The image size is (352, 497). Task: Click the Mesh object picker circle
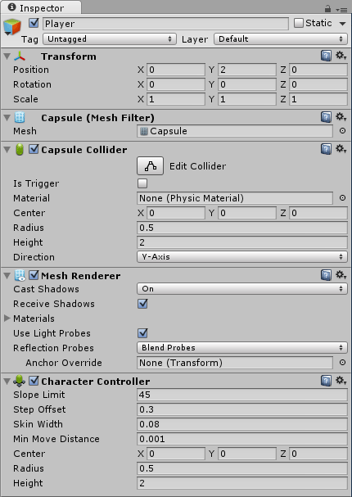[x=342, y=130]
